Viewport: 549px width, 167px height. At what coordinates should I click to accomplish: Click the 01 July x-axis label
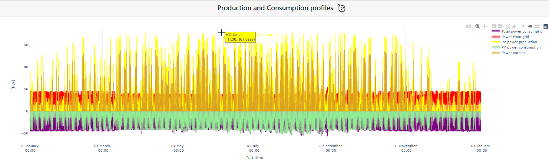click(x=253, y=148)
